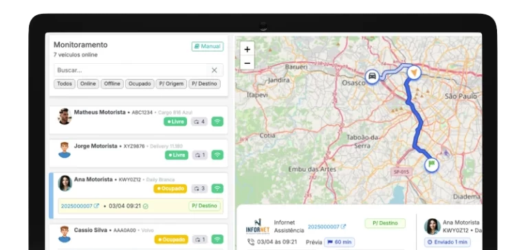This screenshot has width=528, height=250.
Task: Clear the search with the X icon
Action: click(x=214, y=70)
